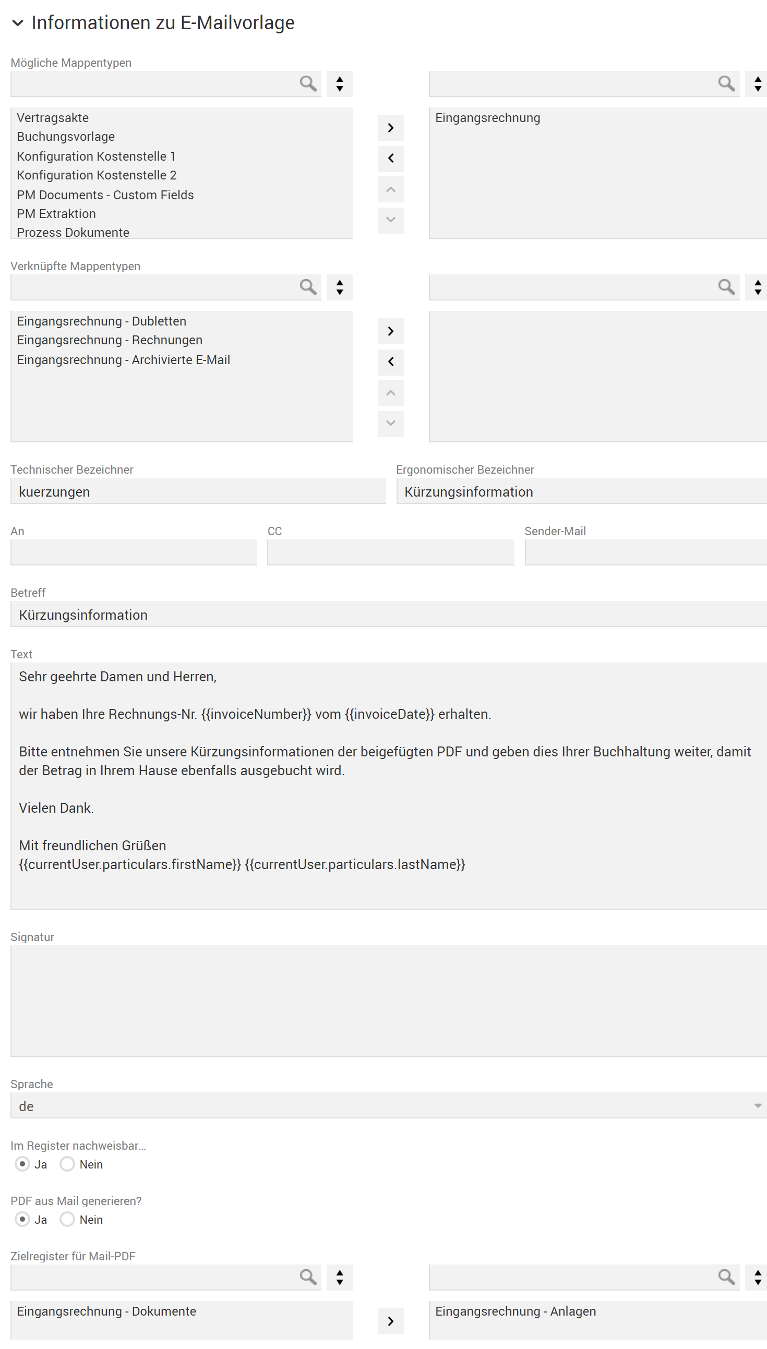Click search icon in right Mögliche Mappentypen filter

click(x=726, y=83)
